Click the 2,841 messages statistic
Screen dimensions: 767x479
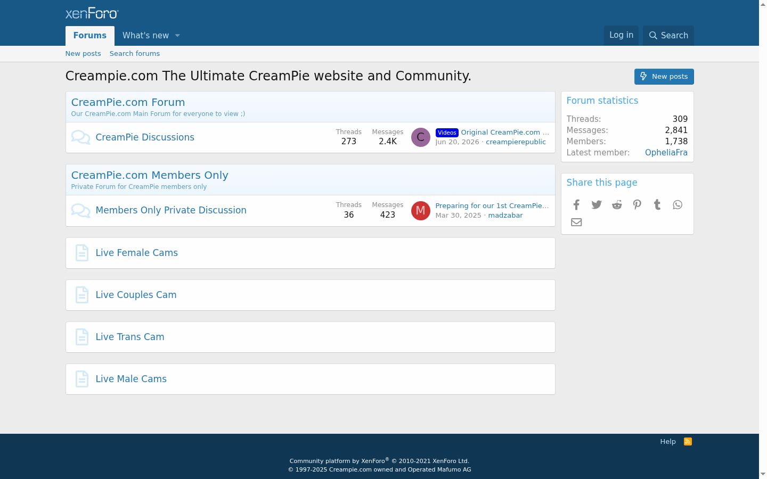coord(676,130)
